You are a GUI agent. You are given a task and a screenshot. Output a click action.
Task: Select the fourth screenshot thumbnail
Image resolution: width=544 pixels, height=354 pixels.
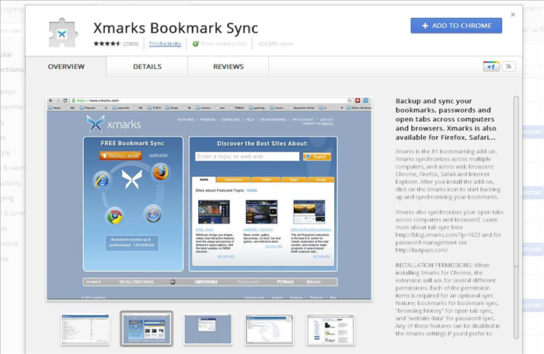[269, 329]
